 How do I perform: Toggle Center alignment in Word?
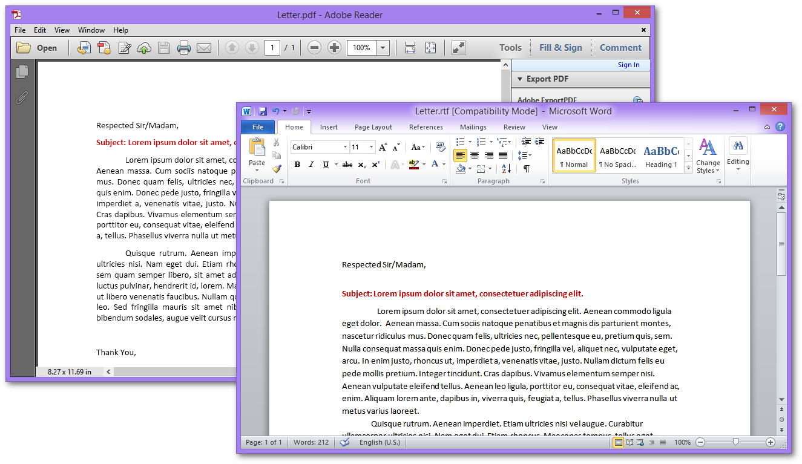point(475,155)
